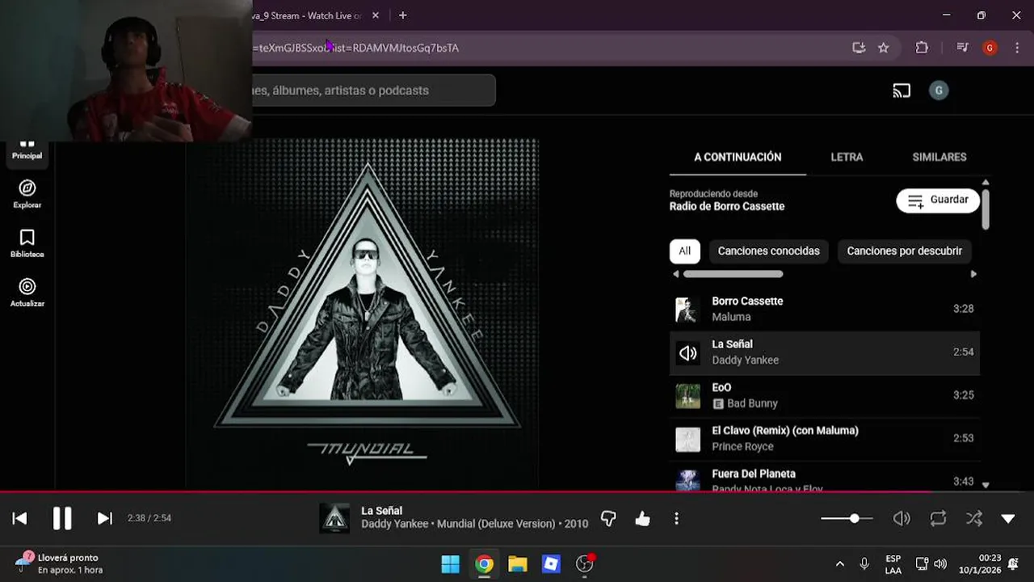The image size is (1034, 582).
Task: Open the Biblioteca section
Action: [x=27, y=243]
